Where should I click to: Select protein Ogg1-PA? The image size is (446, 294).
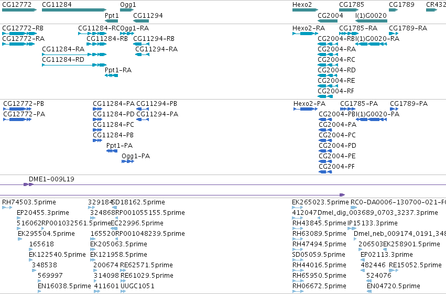tap(136, 156)
